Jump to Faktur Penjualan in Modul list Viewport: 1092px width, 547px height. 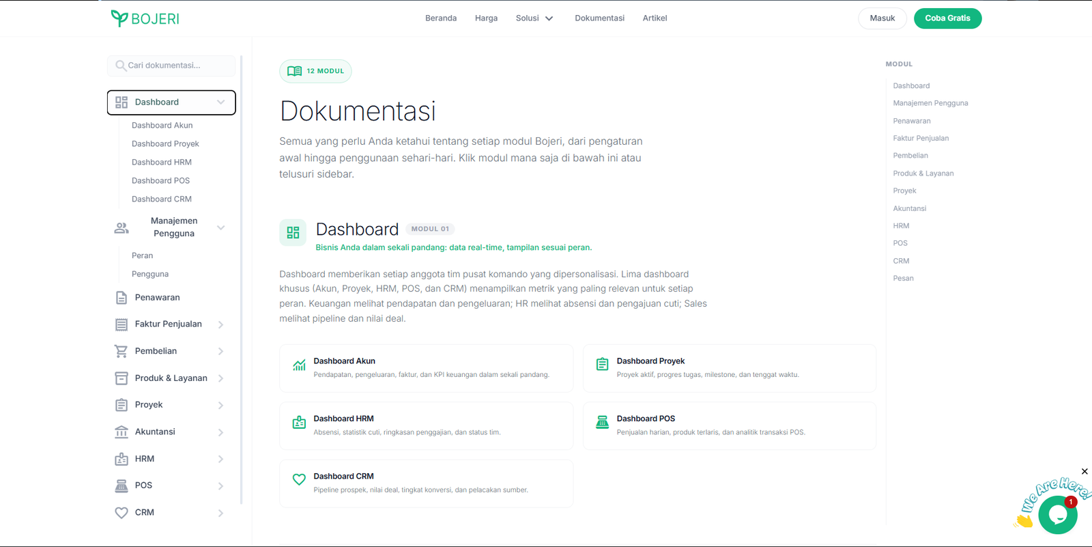tap(921, 139)
